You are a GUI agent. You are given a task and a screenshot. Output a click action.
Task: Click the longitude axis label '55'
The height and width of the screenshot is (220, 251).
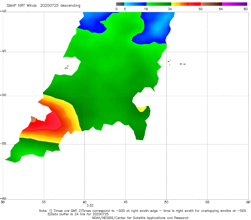point(207,202)
